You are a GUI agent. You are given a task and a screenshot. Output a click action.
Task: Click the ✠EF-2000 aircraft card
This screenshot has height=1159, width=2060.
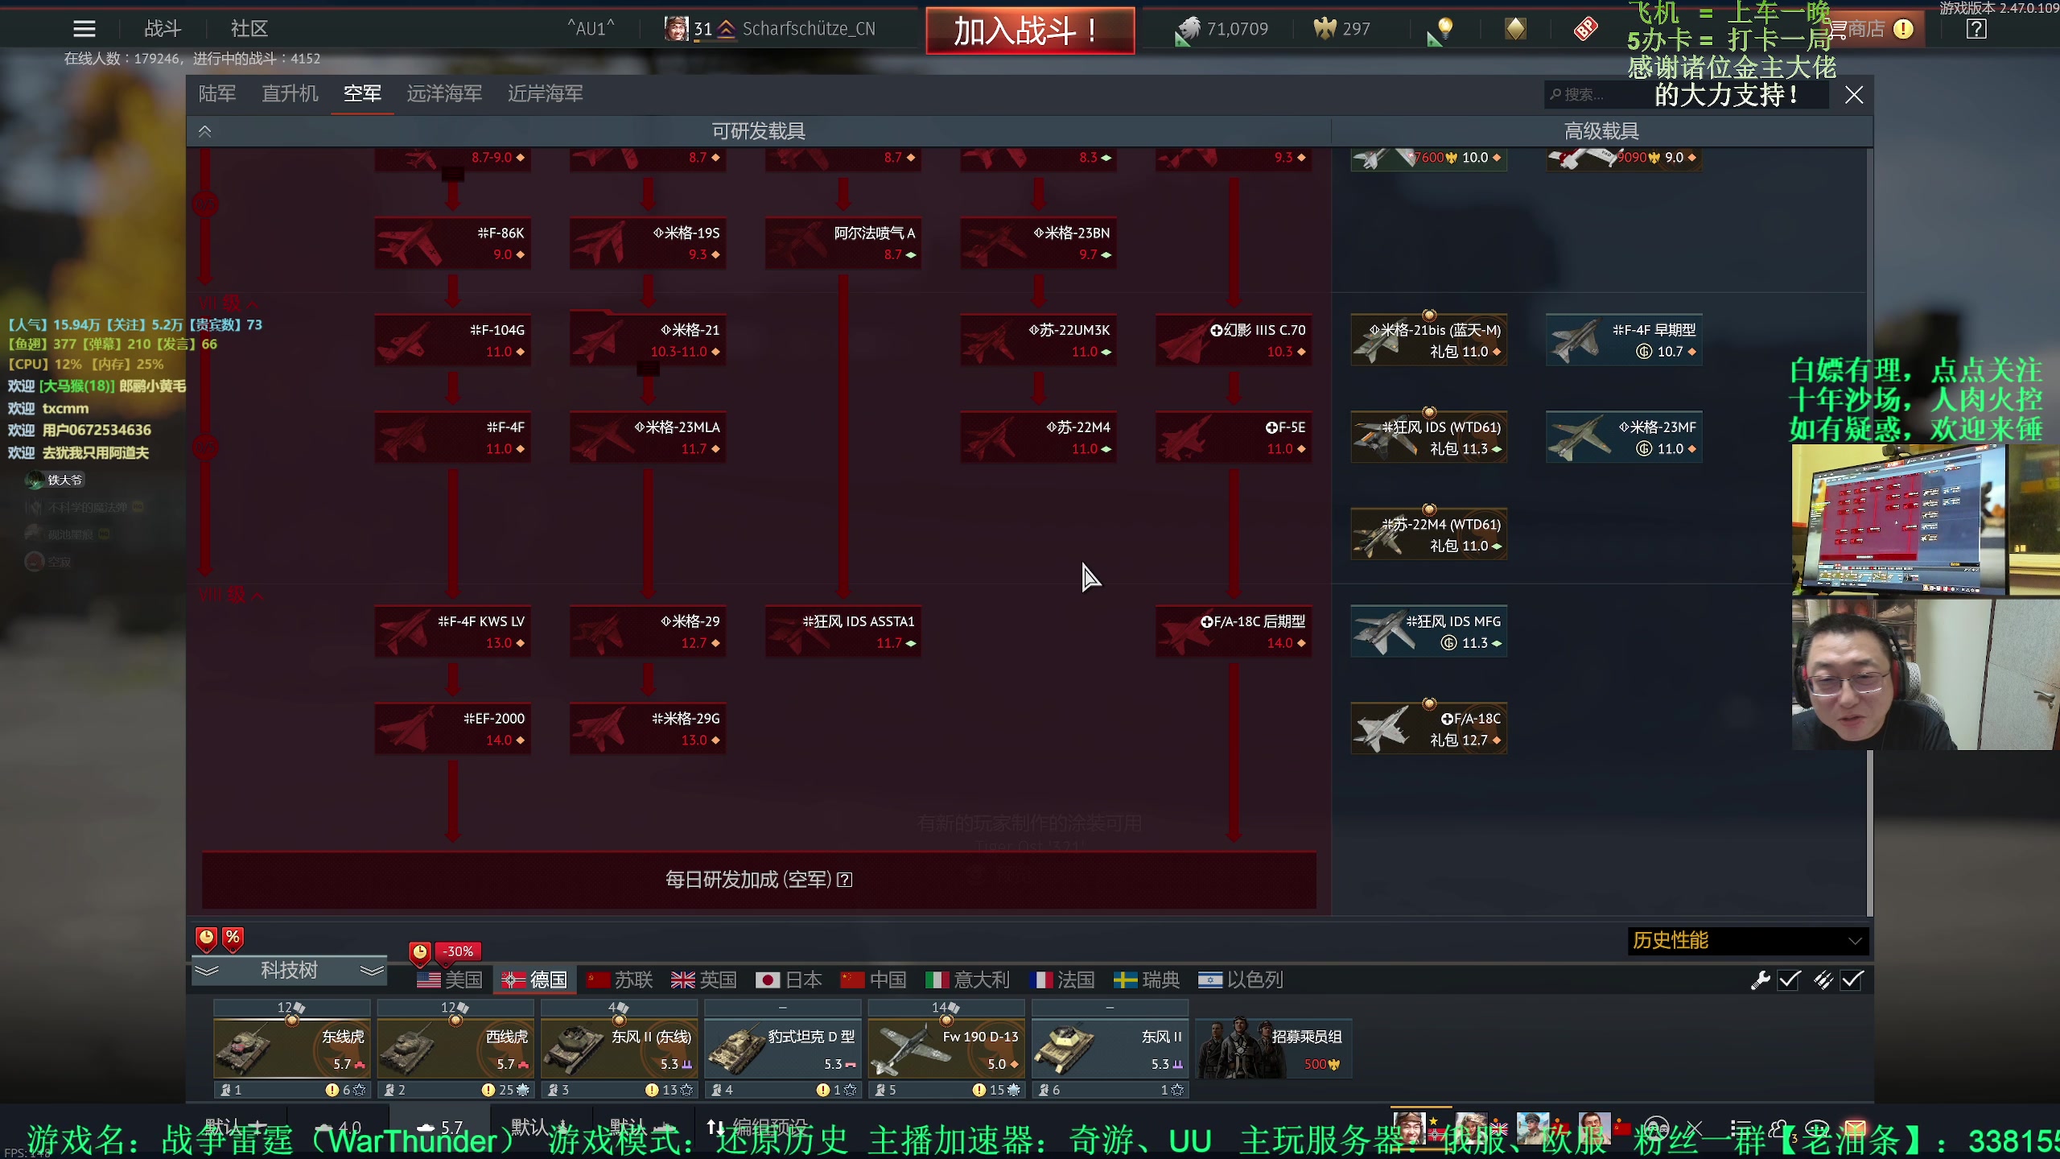coord(452,728)
